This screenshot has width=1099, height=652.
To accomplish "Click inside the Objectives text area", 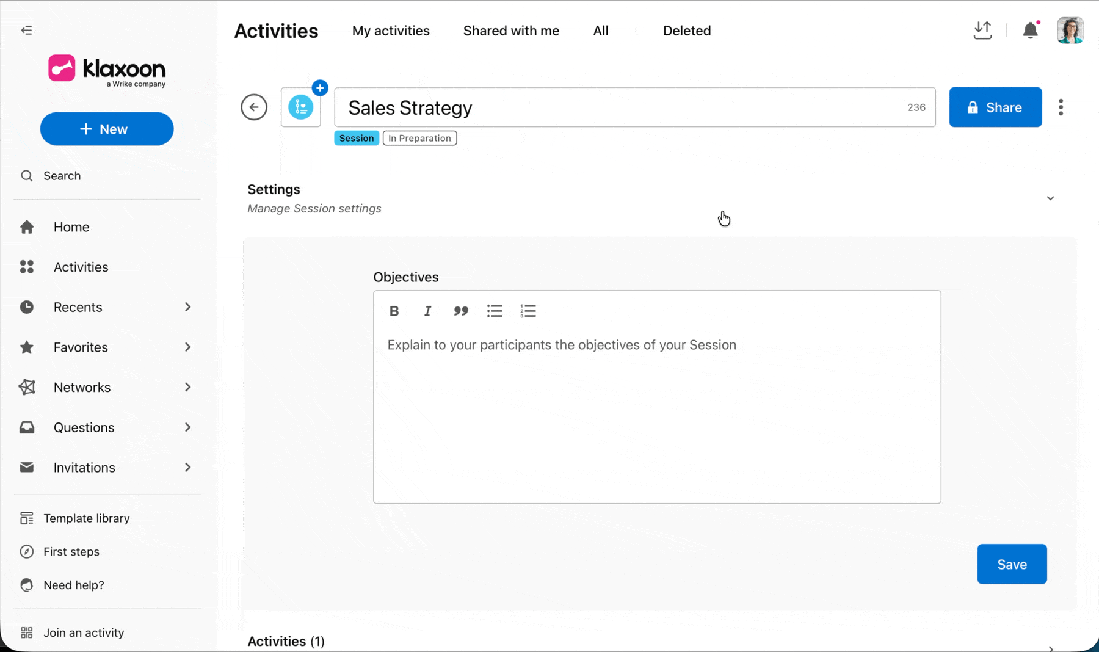I will 657,415.
